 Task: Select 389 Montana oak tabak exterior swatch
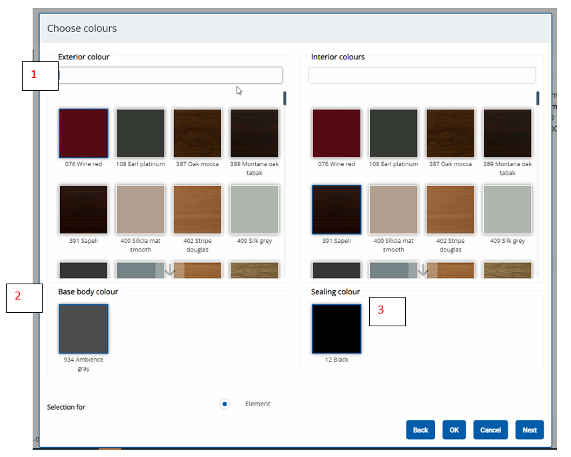(254, 133)
